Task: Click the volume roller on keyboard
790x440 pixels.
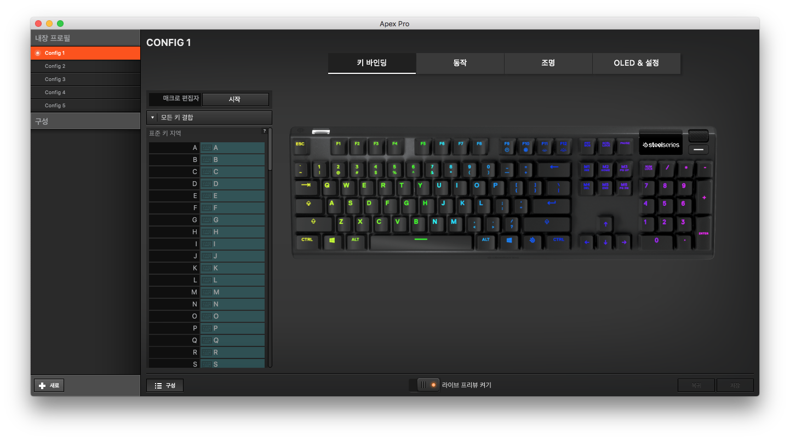Action: 699,136
